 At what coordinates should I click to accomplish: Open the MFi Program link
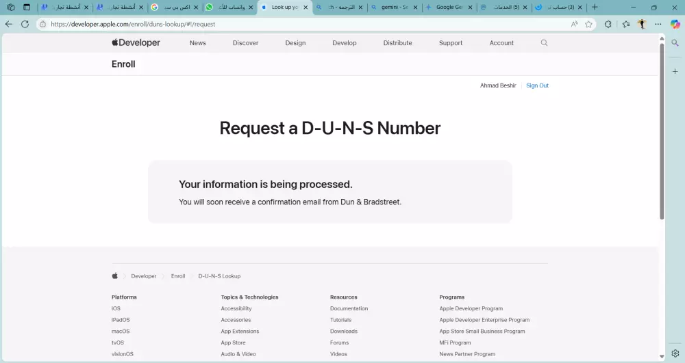coord(456,342)
